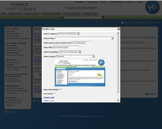
Task: Open Traditional Catalog in top menu
Action: click(x=117, y=2)
